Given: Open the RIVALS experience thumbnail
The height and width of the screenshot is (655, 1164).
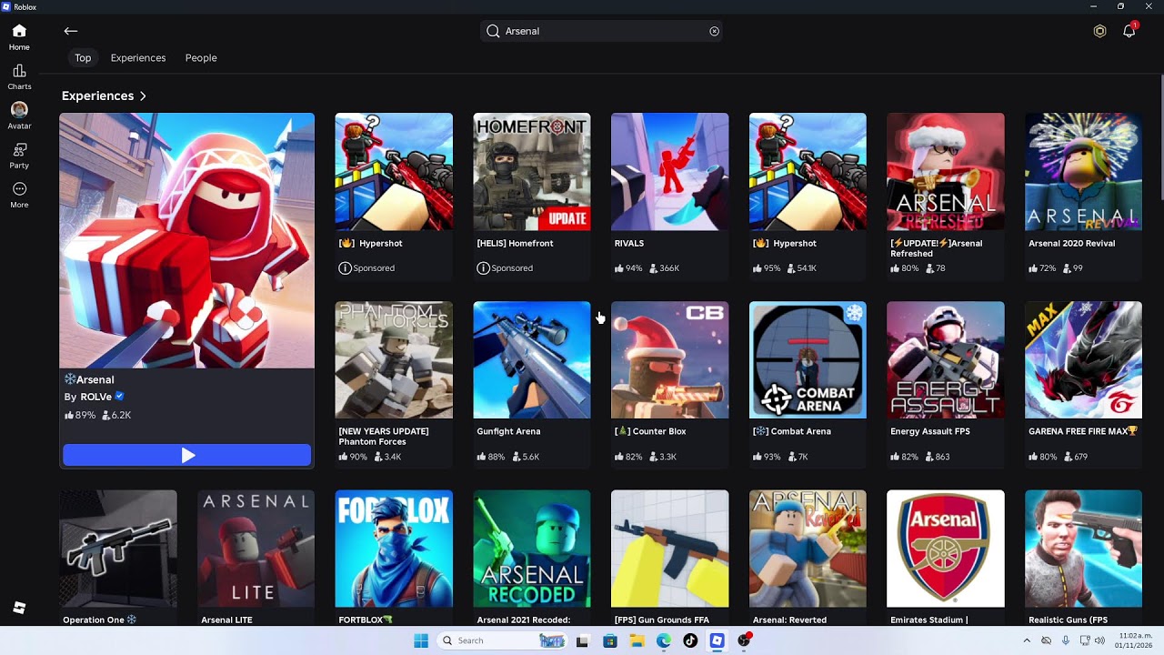Looking at the screenshot, I should pos(669,172).
